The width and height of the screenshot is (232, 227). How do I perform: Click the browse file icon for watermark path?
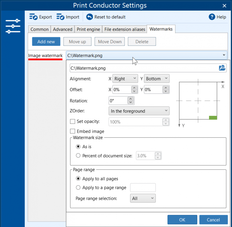(222, 68)
